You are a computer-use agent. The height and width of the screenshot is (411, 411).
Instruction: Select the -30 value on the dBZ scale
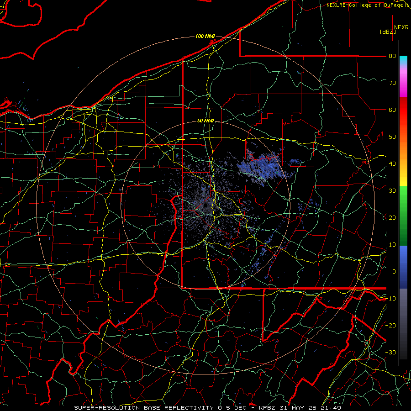point(390,353)
